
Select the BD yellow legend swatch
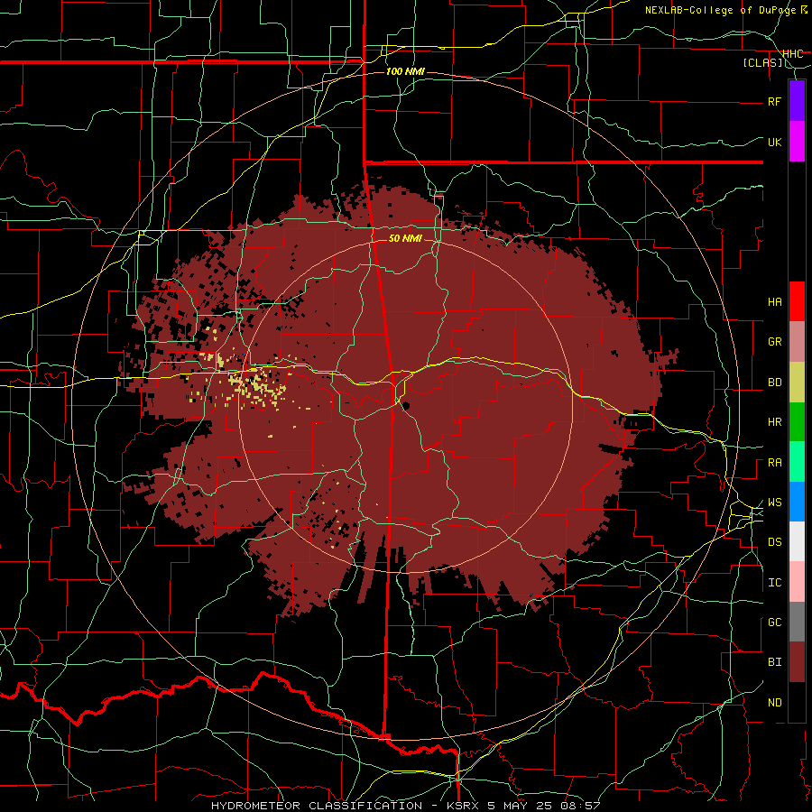(x=797, y=383)
